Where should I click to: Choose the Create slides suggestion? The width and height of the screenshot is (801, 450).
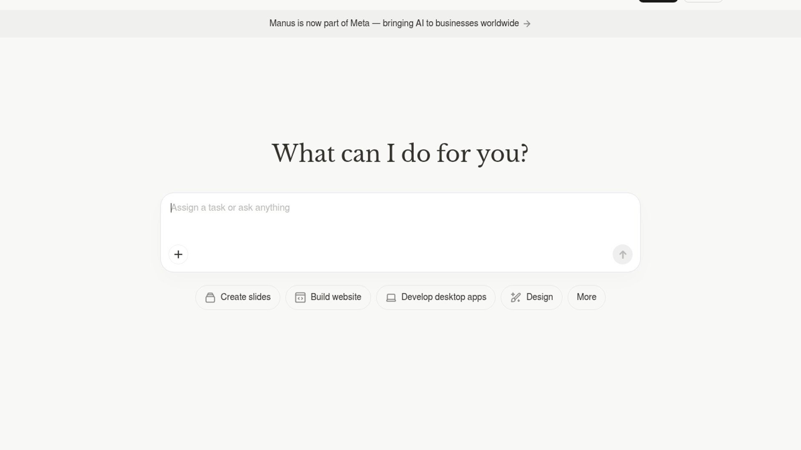pos(245,297)
